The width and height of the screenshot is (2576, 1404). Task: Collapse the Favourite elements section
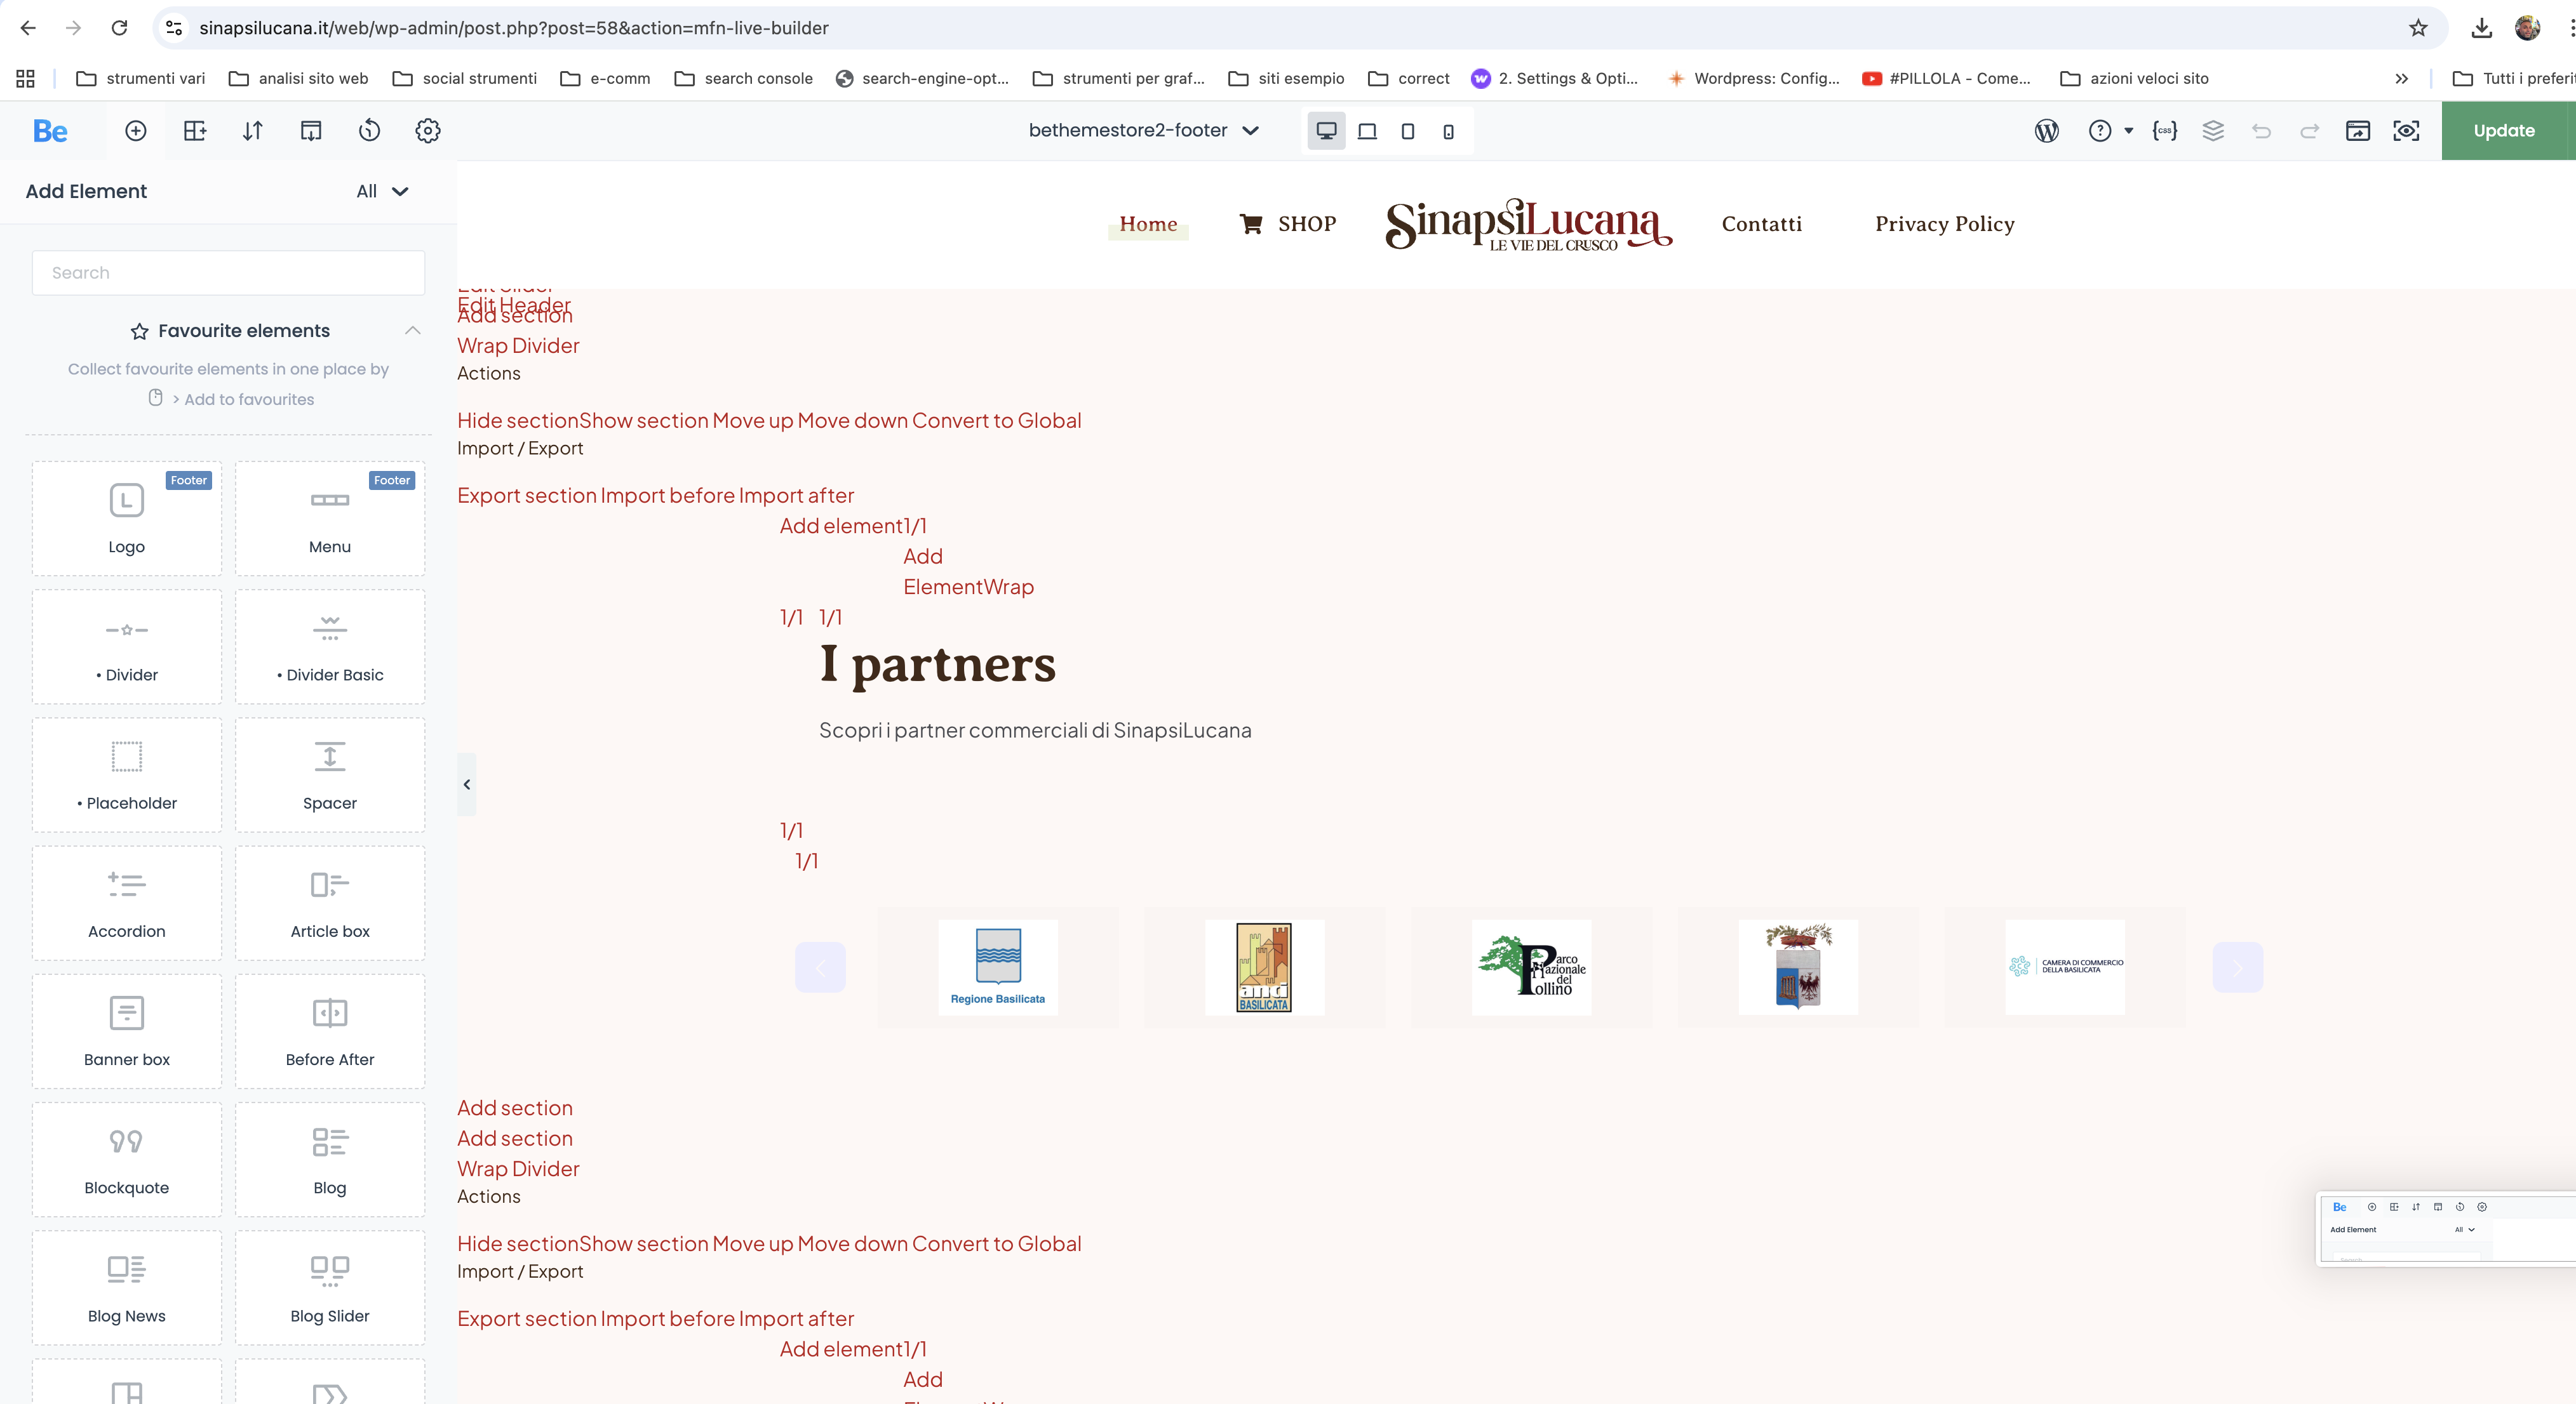click(x=412, y=331)
